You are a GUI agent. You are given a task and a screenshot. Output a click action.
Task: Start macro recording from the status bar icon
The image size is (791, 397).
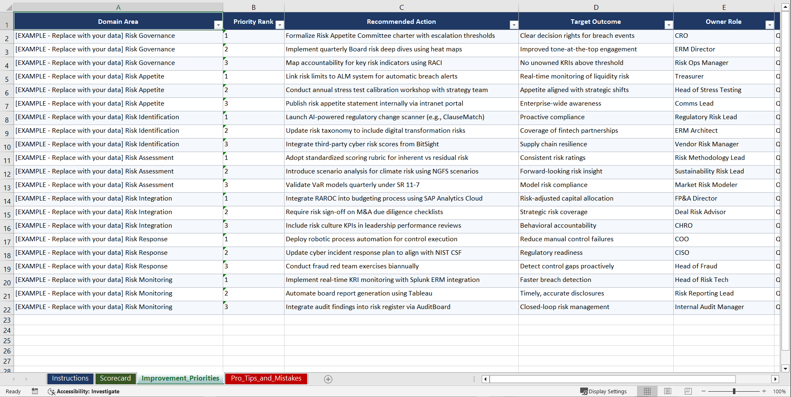35,391
